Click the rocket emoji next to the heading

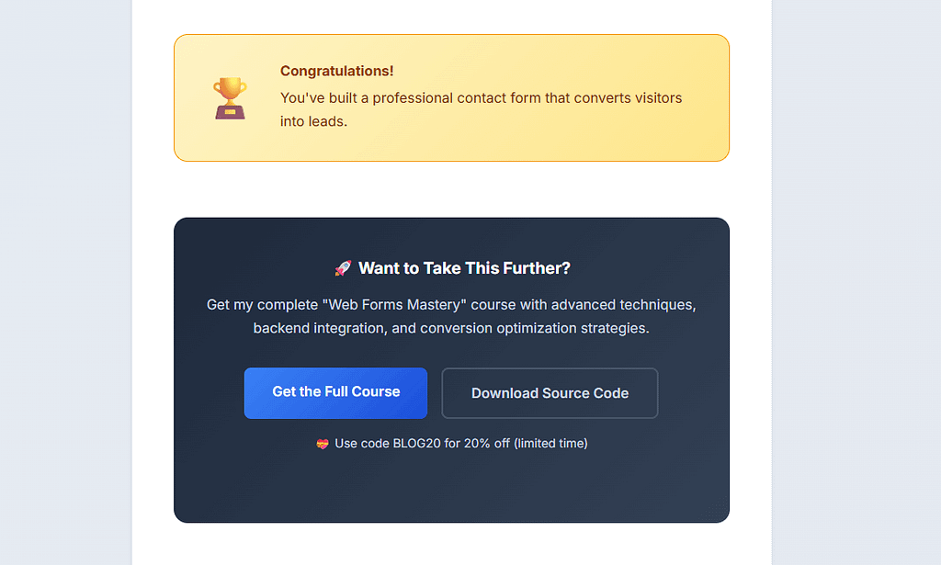342,268
